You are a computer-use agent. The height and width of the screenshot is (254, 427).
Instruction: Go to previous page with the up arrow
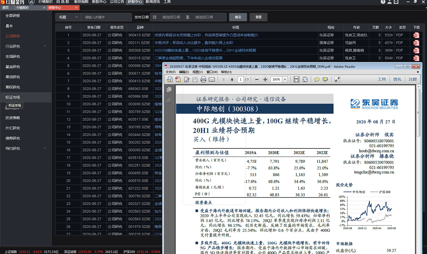point(224,79)
